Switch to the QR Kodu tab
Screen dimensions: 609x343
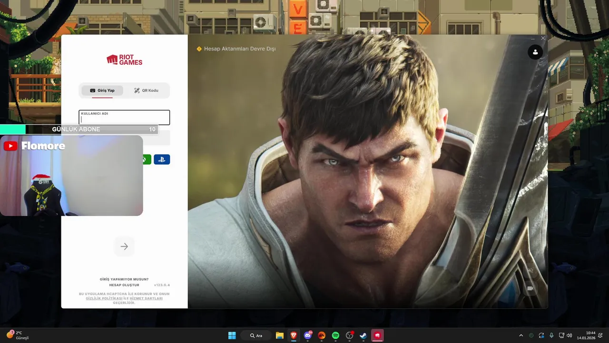146,91
